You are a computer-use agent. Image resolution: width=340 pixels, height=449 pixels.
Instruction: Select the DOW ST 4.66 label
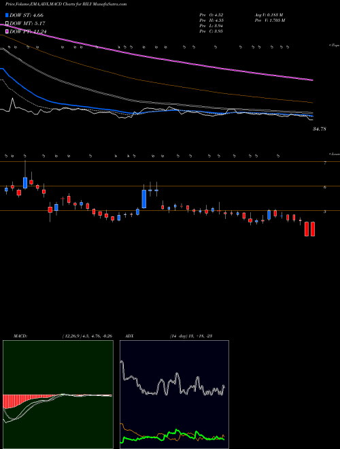point(27,15)
